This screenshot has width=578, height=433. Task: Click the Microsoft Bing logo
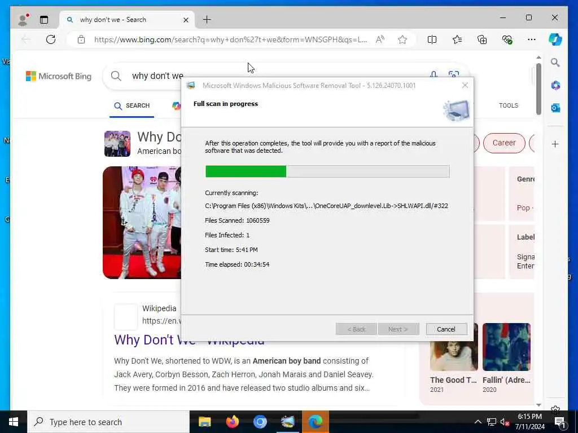pyautogui.click(x=59, y=76)
